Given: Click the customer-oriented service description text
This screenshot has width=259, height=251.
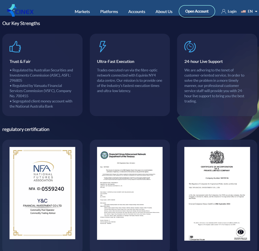Looking at the screenshot, I should point(214,86).
